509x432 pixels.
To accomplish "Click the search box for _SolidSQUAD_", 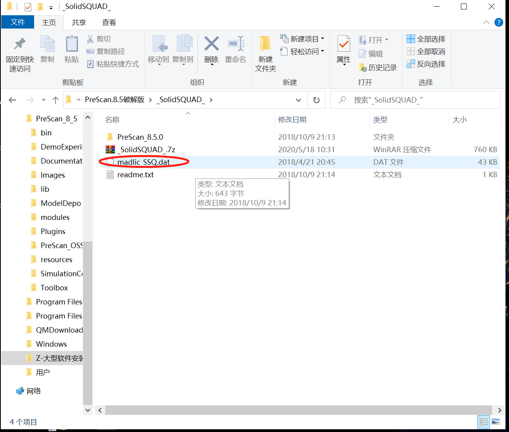I will pos(415,100).
